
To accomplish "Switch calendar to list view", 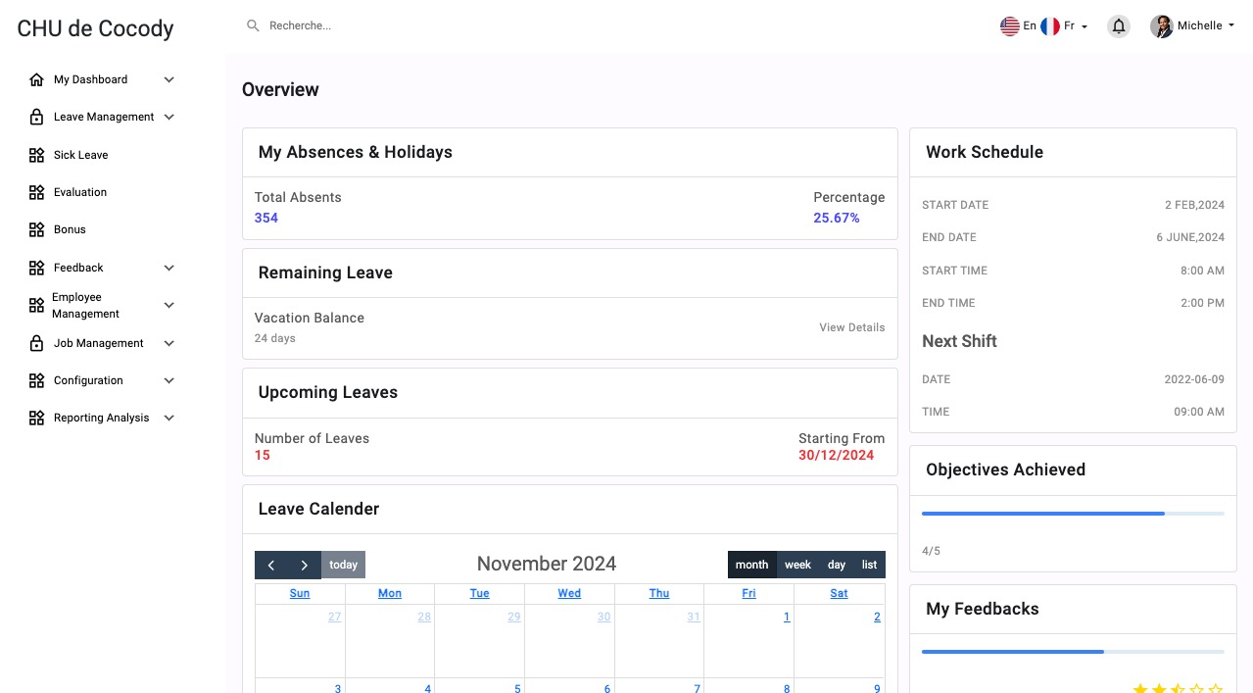I will 869,565.
